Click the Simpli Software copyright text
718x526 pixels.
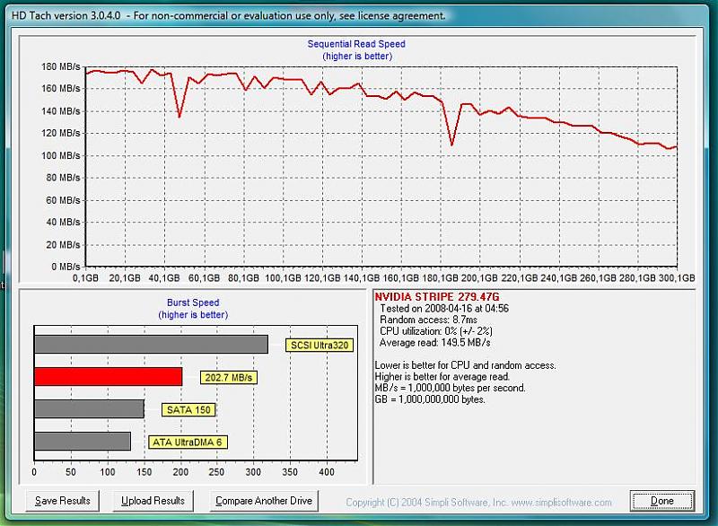click(x=478, y=503)
